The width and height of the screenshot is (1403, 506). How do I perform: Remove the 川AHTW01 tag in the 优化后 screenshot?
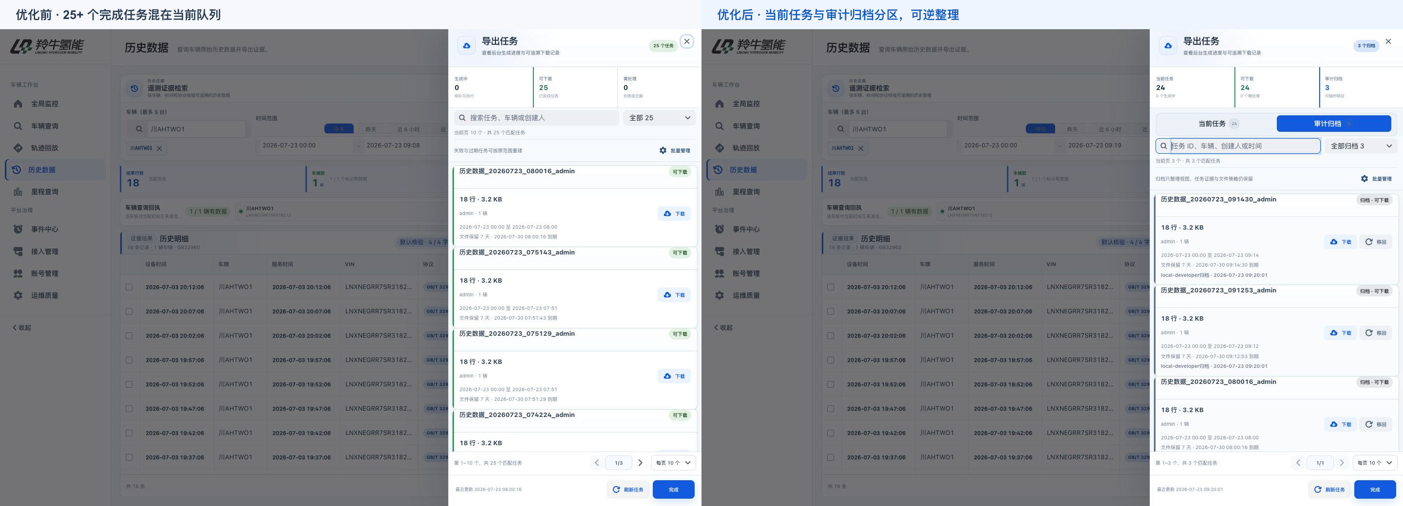861,148
